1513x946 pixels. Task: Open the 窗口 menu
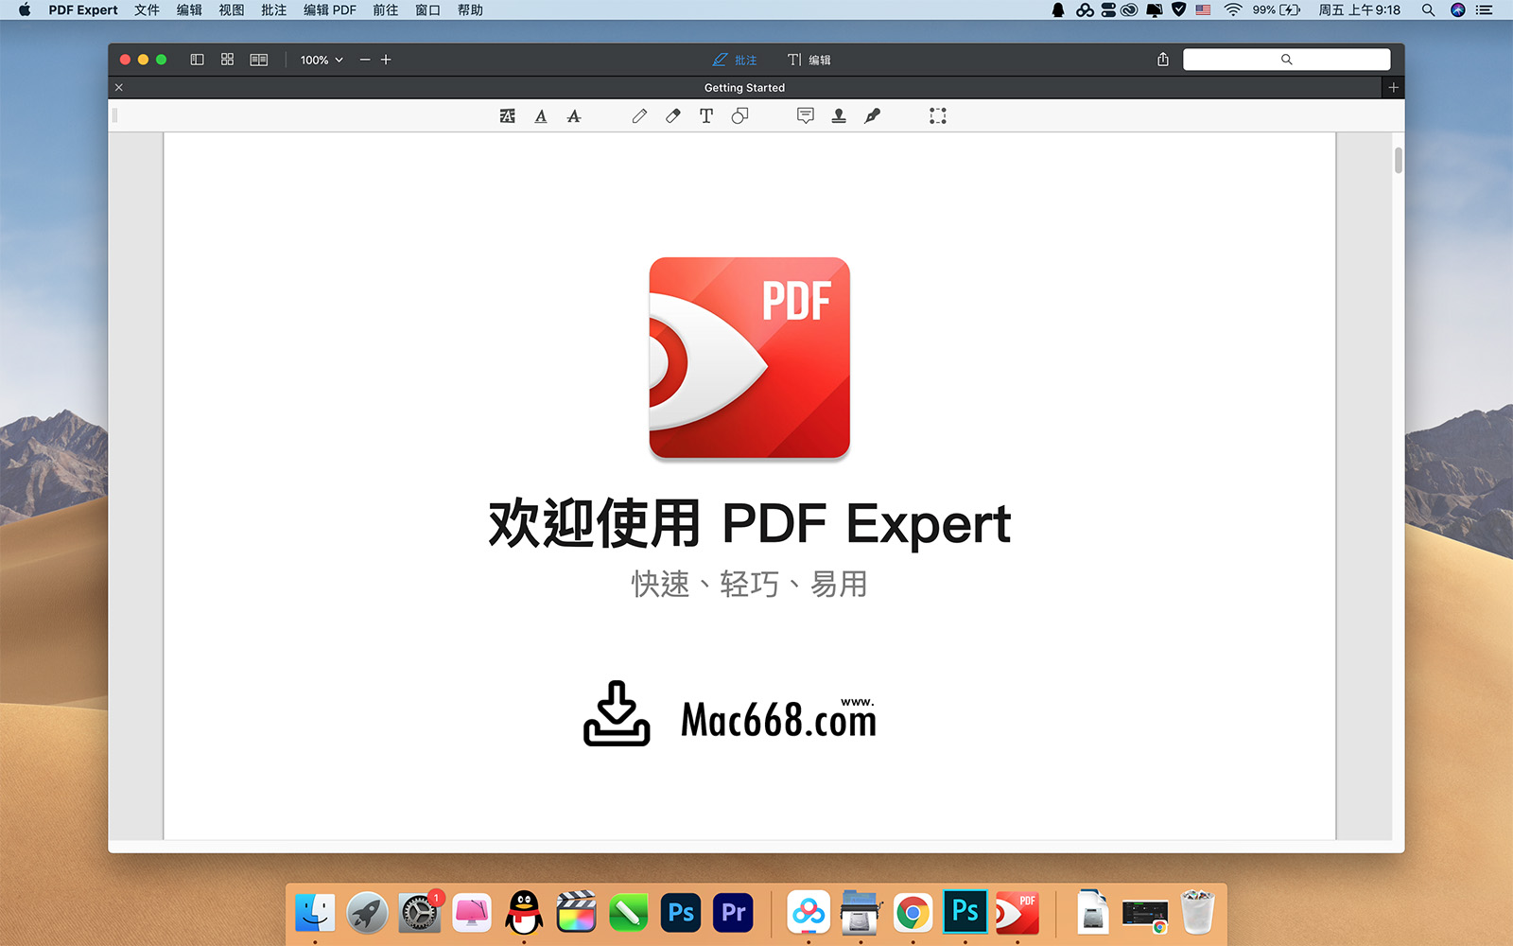coord(428,10)
